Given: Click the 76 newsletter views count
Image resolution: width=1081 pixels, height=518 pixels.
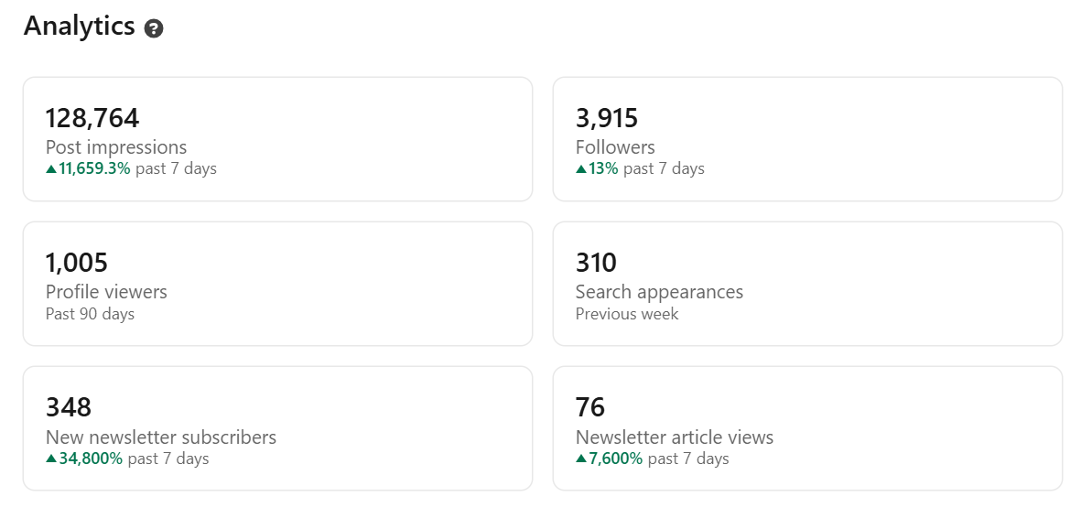Looking at the screenshot, I should [590, 407].
